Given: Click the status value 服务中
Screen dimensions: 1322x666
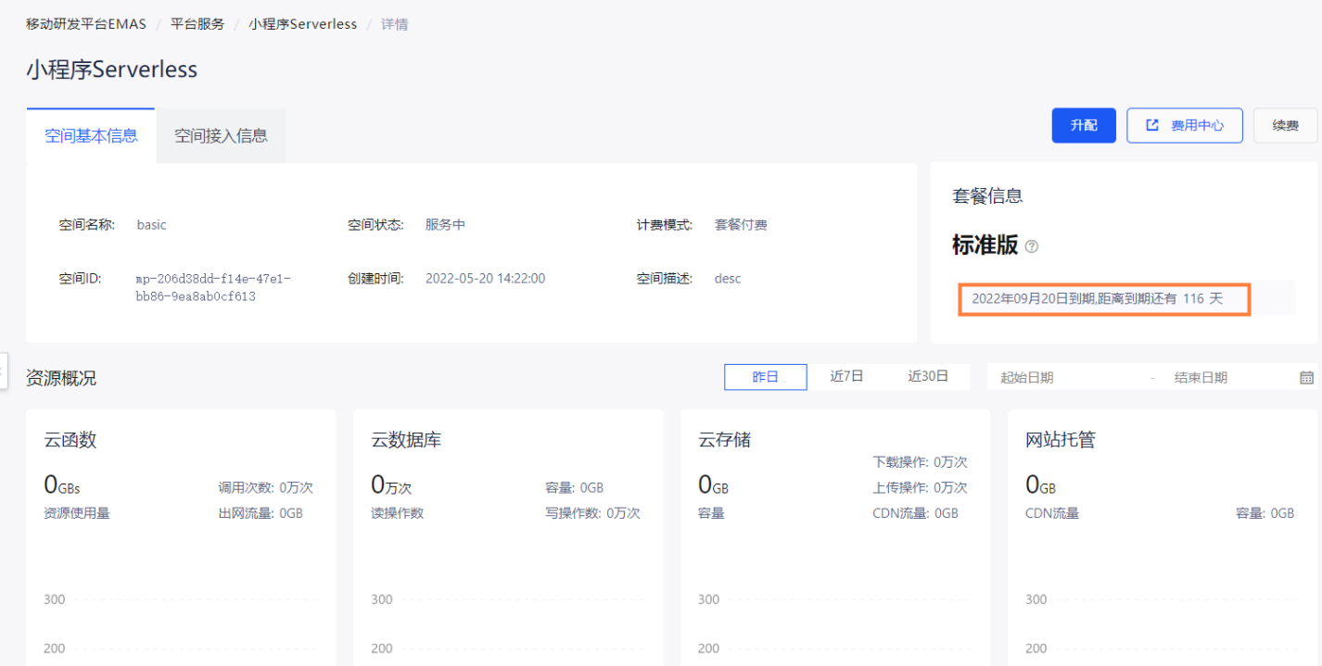Looking at the screenshot, I should coord(445,224).
